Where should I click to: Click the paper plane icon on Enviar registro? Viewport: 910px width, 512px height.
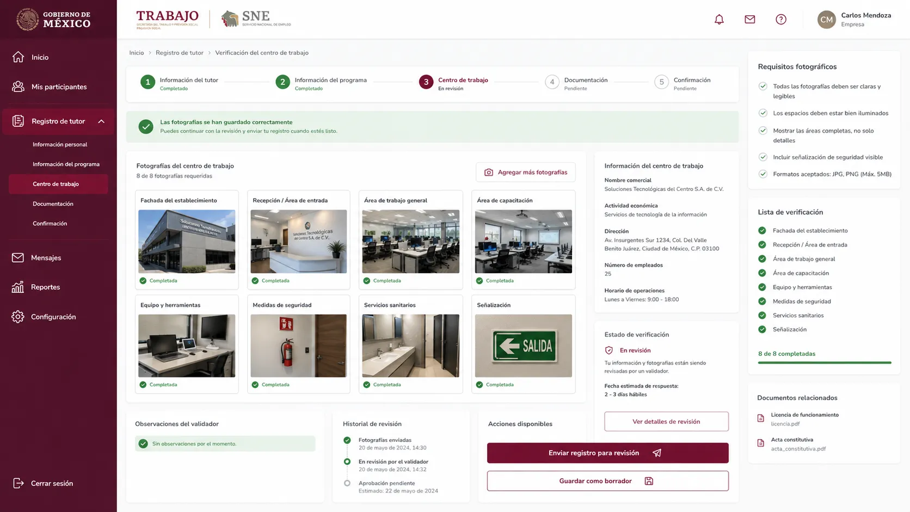(657, 453)
